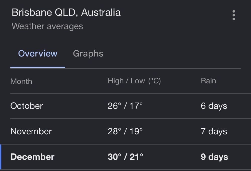Click the High / Low (°C) column header
The width and height of the screenshot is (251, 171).
tap(135, 81)
